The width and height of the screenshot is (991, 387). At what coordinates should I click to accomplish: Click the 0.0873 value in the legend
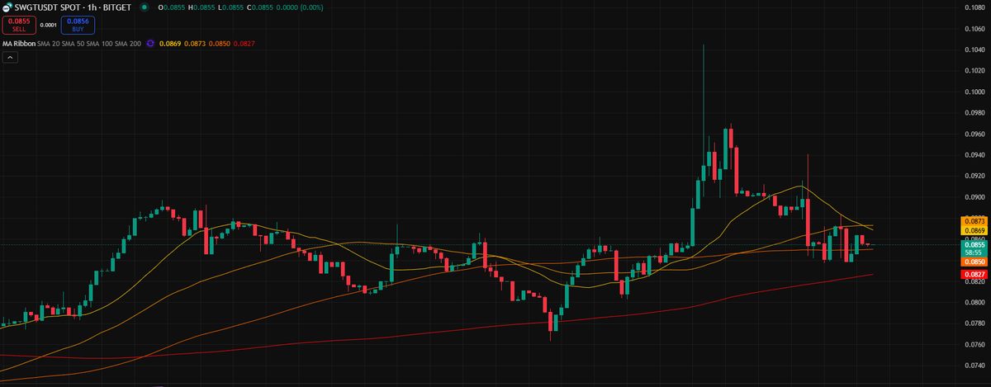tap(194, 42)
